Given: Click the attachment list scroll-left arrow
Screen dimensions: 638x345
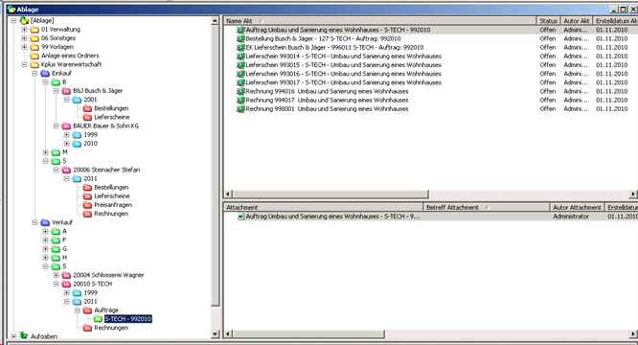Looking at the screenshot, I should pyautogui.click(x=228, y=334).
